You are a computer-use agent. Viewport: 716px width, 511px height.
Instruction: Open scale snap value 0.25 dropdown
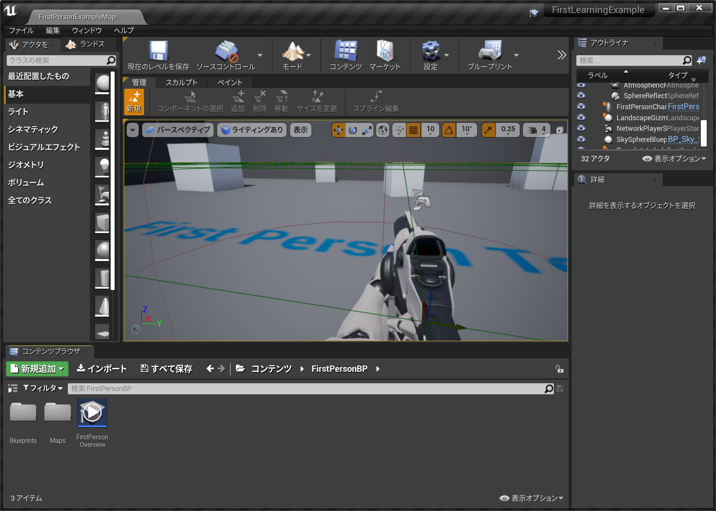pyautogui.click(x=508, y=130)
